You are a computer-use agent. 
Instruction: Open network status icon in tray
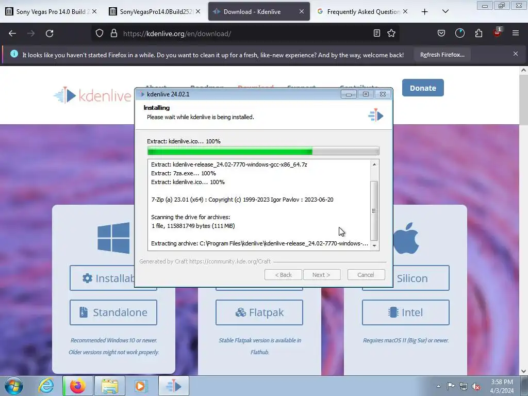[x=464, y=386]
